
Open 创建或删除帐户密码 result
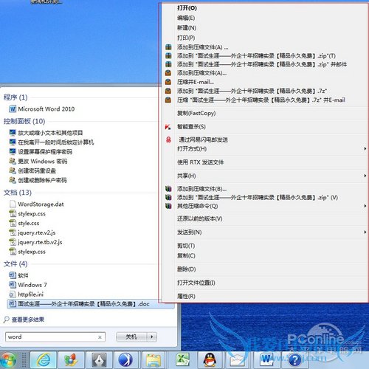point(42,180)
